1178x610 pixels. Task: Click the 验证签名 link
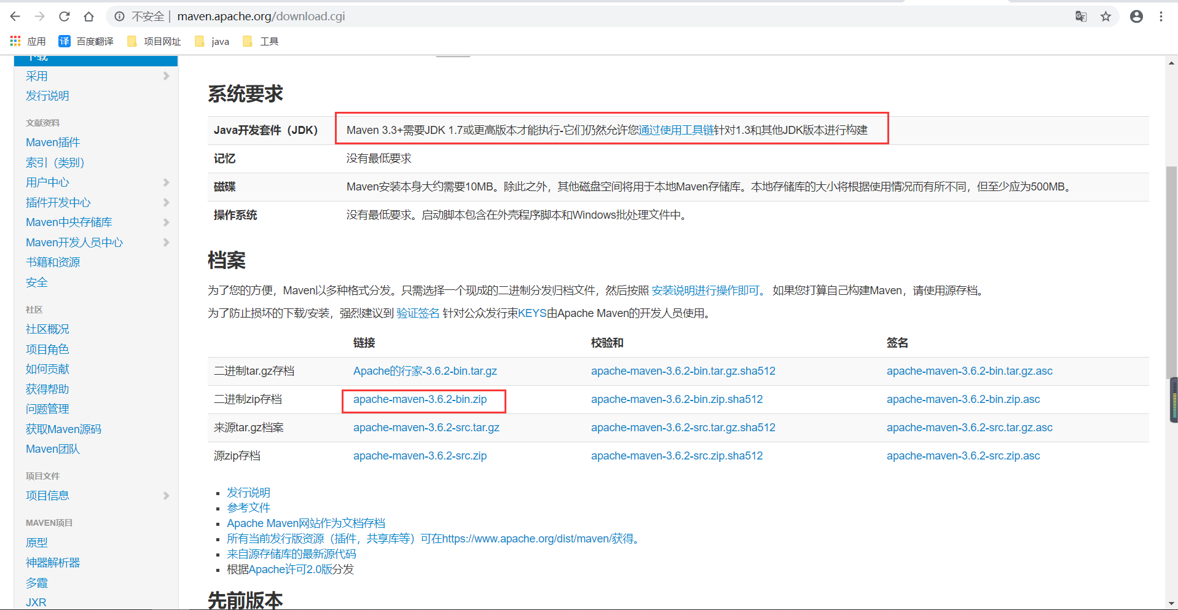coord(418,313)
